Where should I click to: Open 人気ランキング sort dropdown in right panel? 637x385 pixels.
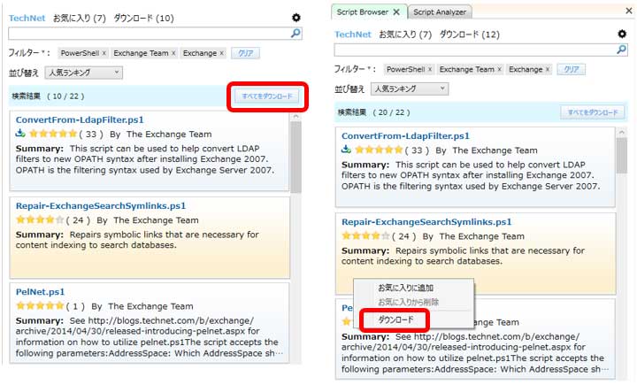[x=410, y=89]
